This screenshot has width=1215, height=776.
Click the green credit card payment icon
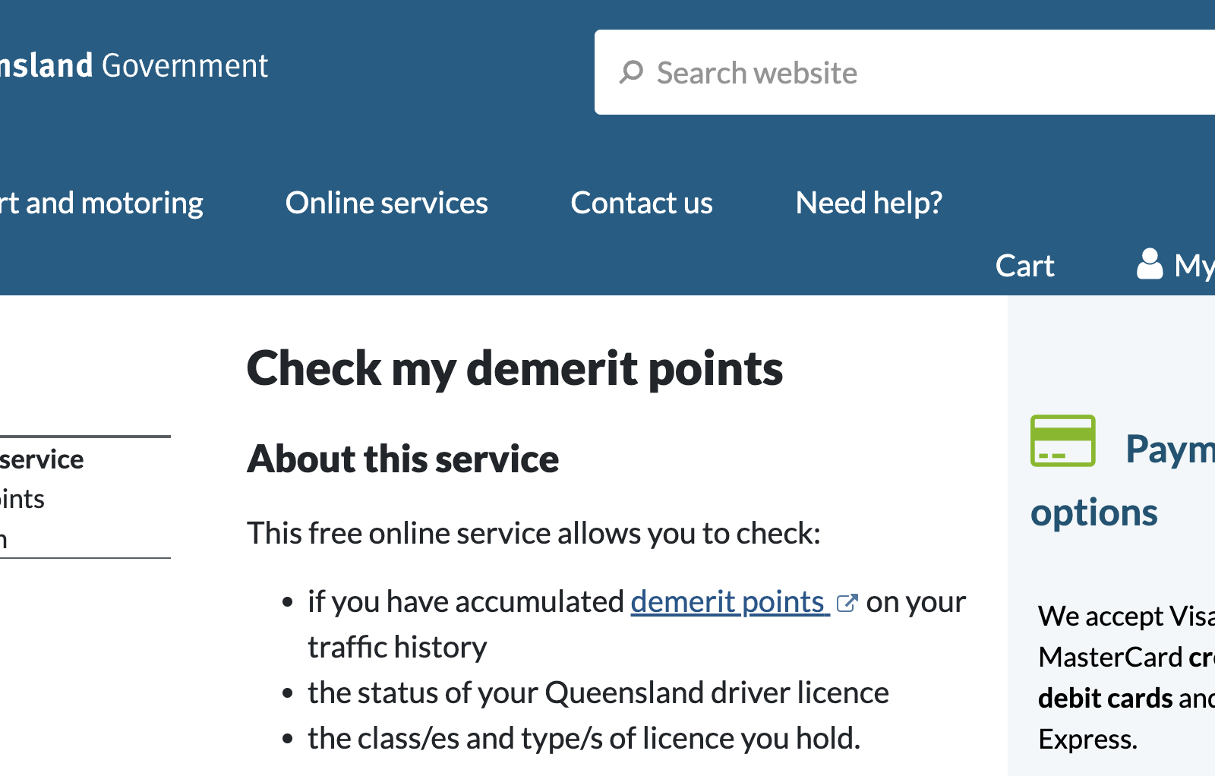tap(1062, 440)
